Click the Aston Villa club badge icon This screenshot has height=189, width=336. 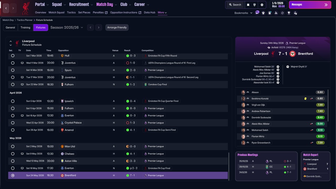tap(62, 161)
